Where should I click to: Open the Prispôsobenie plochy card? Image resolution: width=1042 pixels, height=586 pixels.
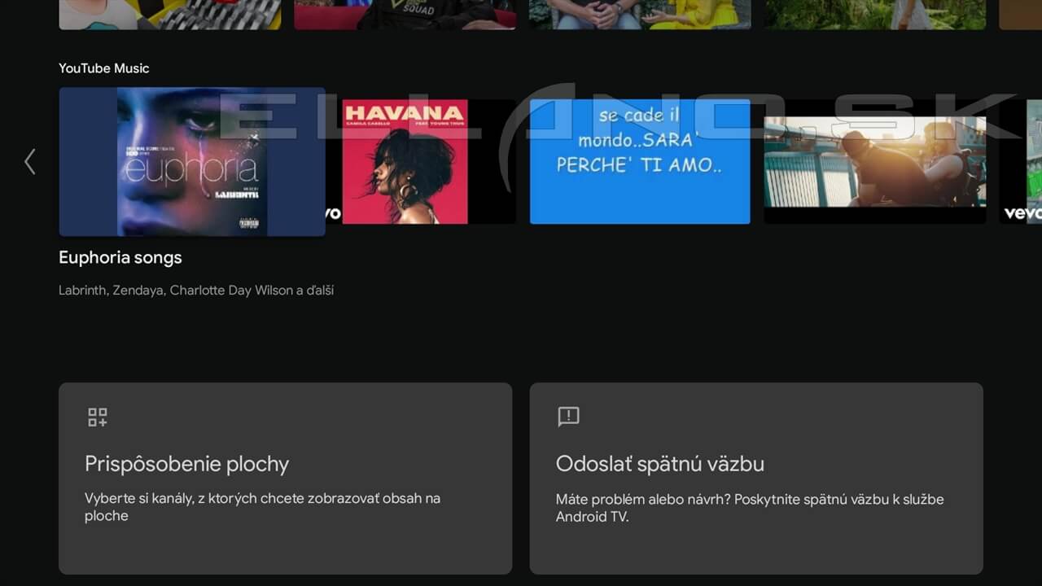285,479
